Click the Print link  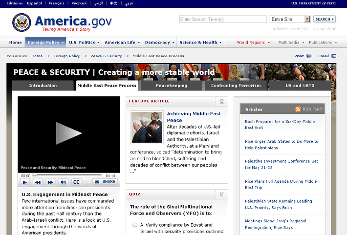pos(299,56)
